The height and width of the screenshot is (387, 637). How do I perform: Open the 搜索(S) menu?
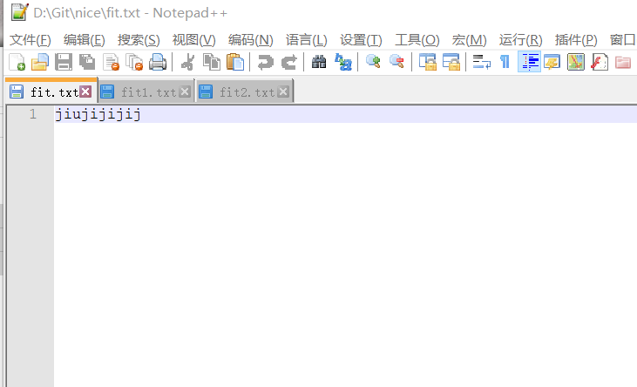pos(139,40)
